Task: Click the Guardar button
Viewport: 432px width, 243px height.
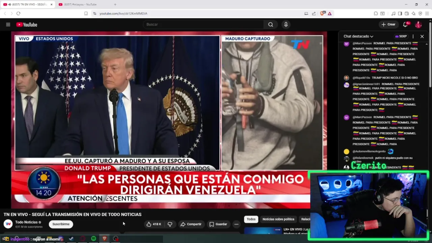Action: pyautogui.click(x=218, y=224)
